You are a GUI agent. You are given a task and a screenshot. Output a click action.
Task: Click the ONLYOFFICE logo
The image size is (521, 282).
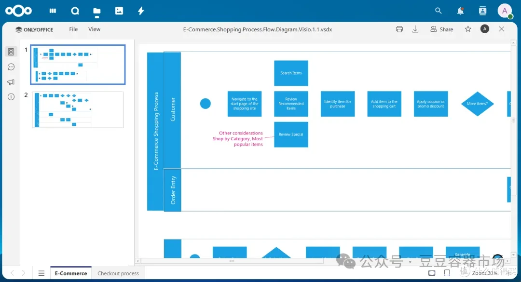(34, 29)
